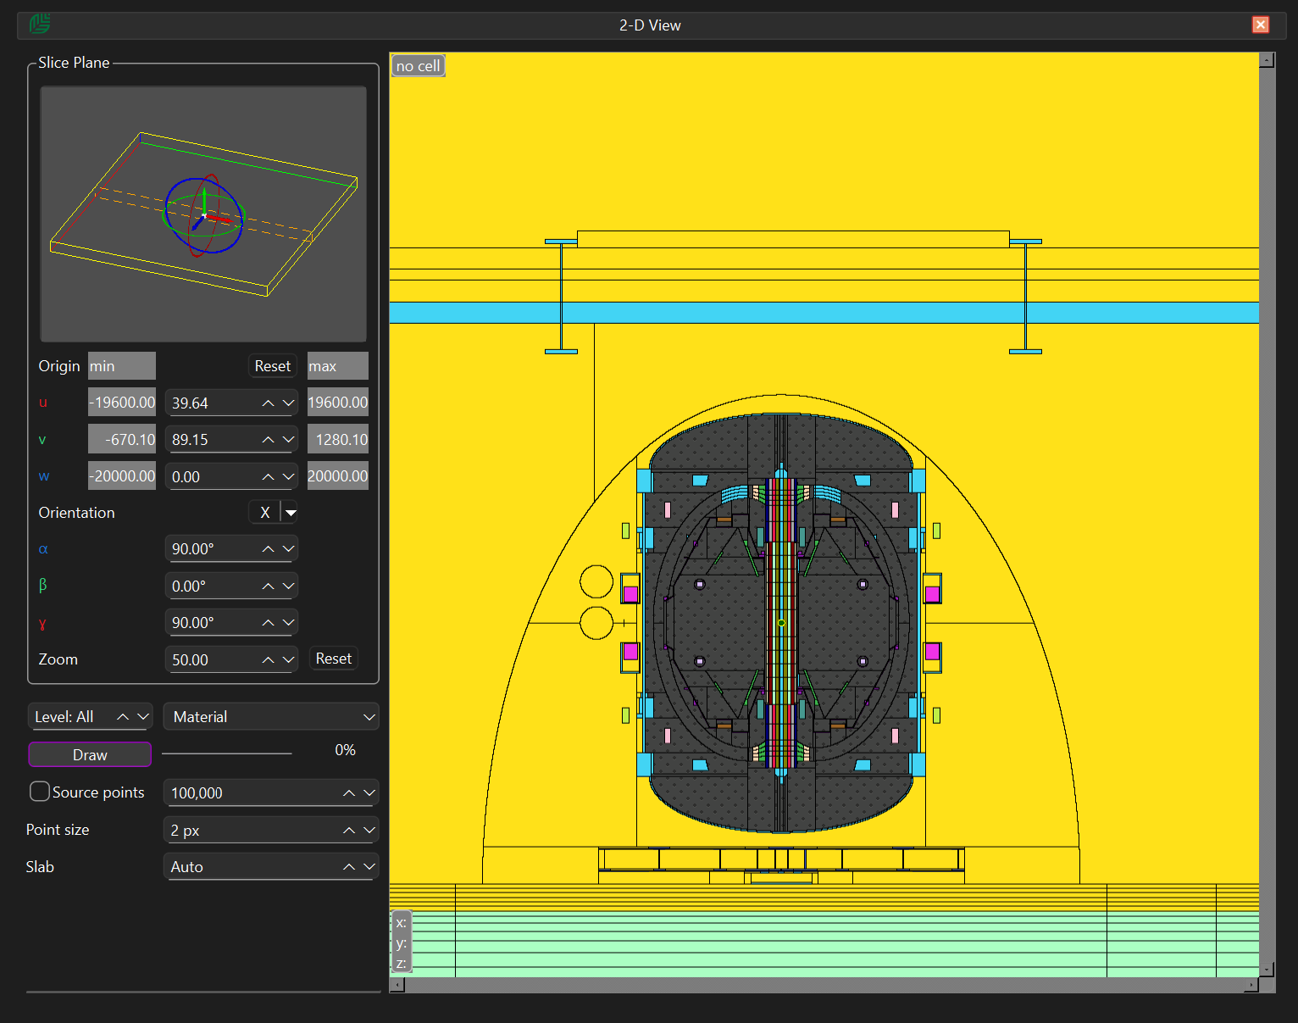The image size is (1298, 1023).
Task: Decrease the w origin value with down arrow
Action: [288, 477]
